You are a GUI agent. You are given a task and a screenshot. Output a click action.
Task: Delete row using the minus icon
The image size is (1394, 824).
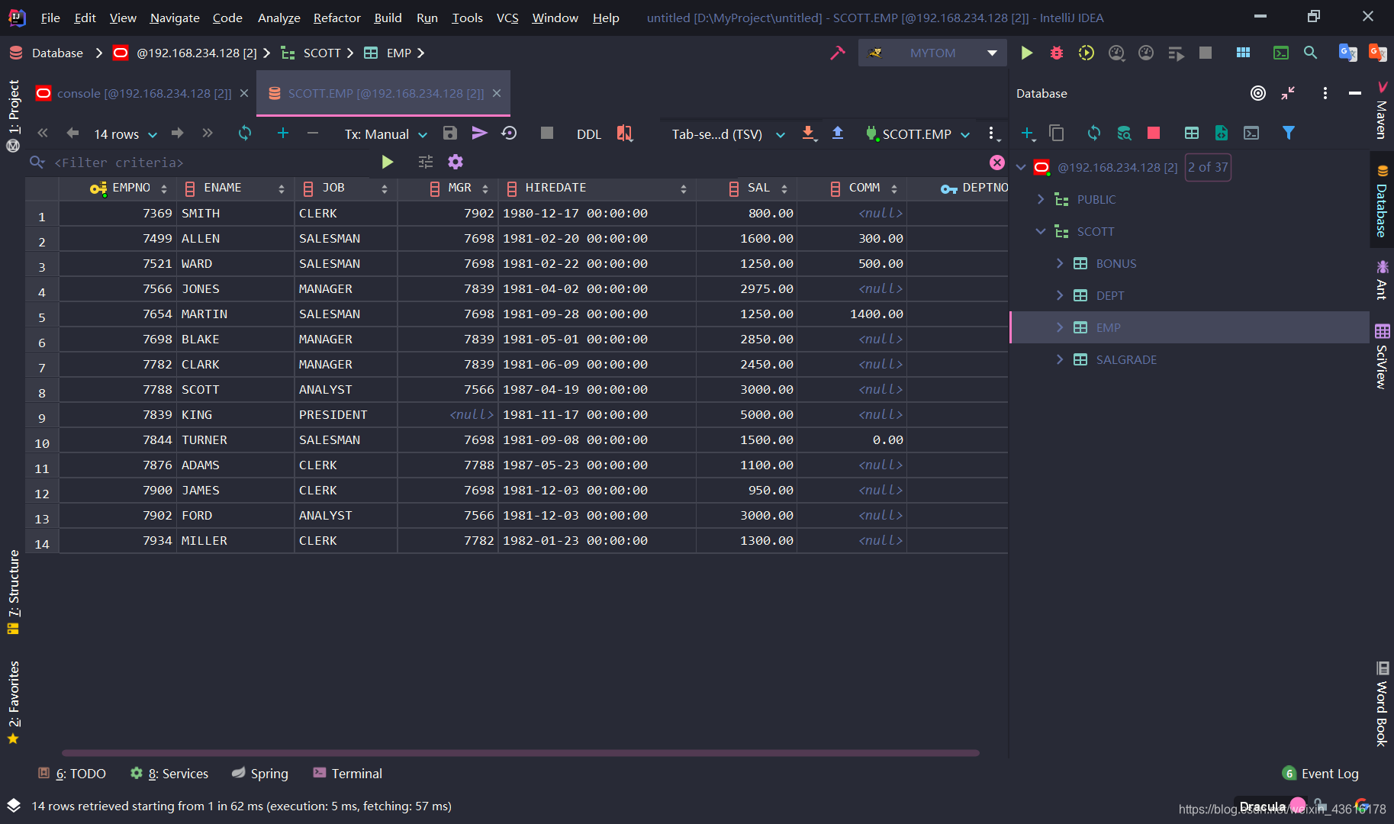point(313,134)
